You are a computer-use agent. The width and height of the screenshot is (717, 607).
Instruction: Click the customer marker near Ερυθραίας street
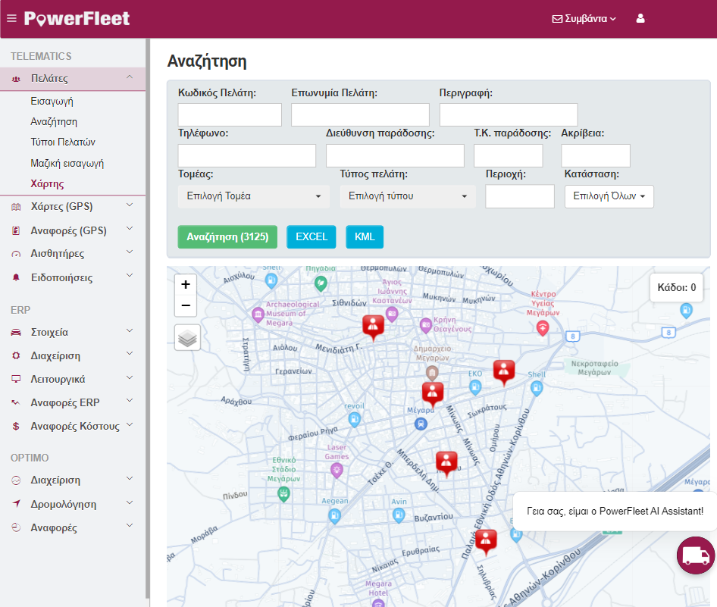click(x=486, y=540)
